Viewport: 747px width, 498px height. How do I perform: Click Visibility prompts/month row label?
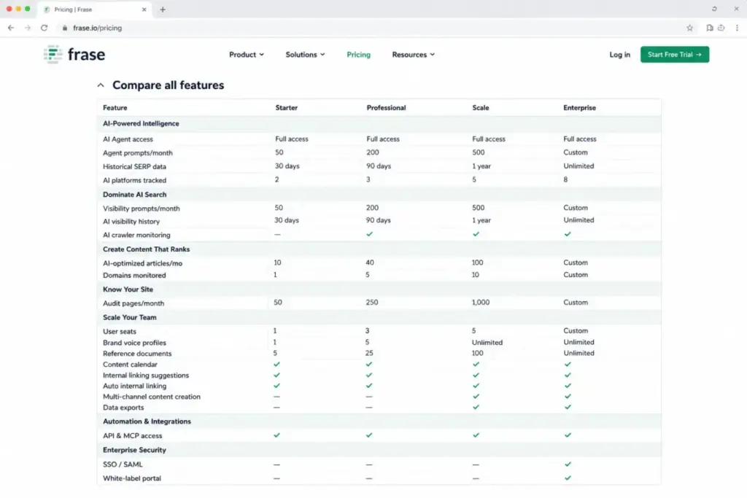141,209
